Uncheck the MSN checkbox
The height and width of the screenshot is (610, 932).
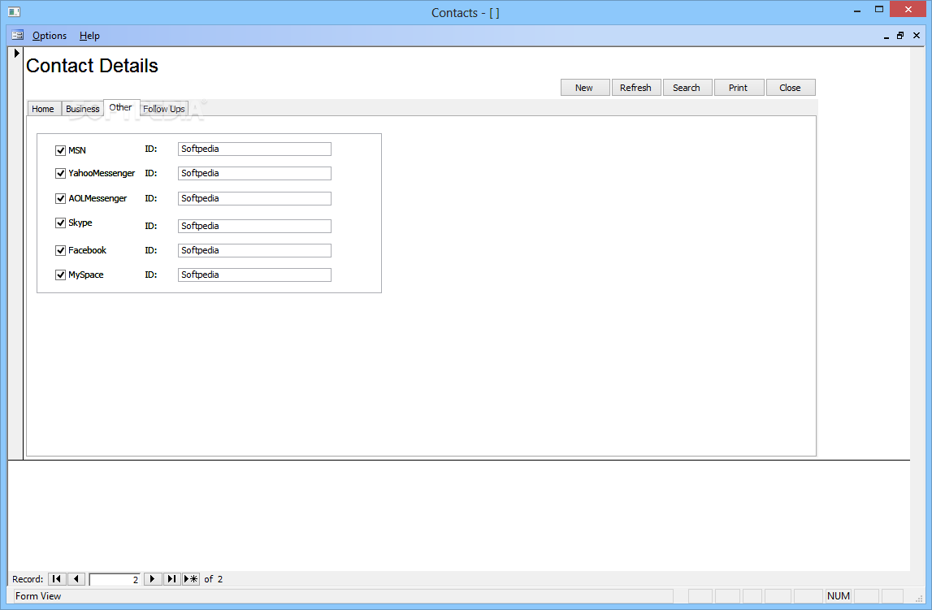click(x=60, y=150)
